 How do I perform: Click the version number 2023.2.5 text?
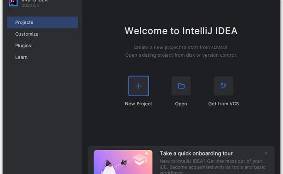coord(30,5)
